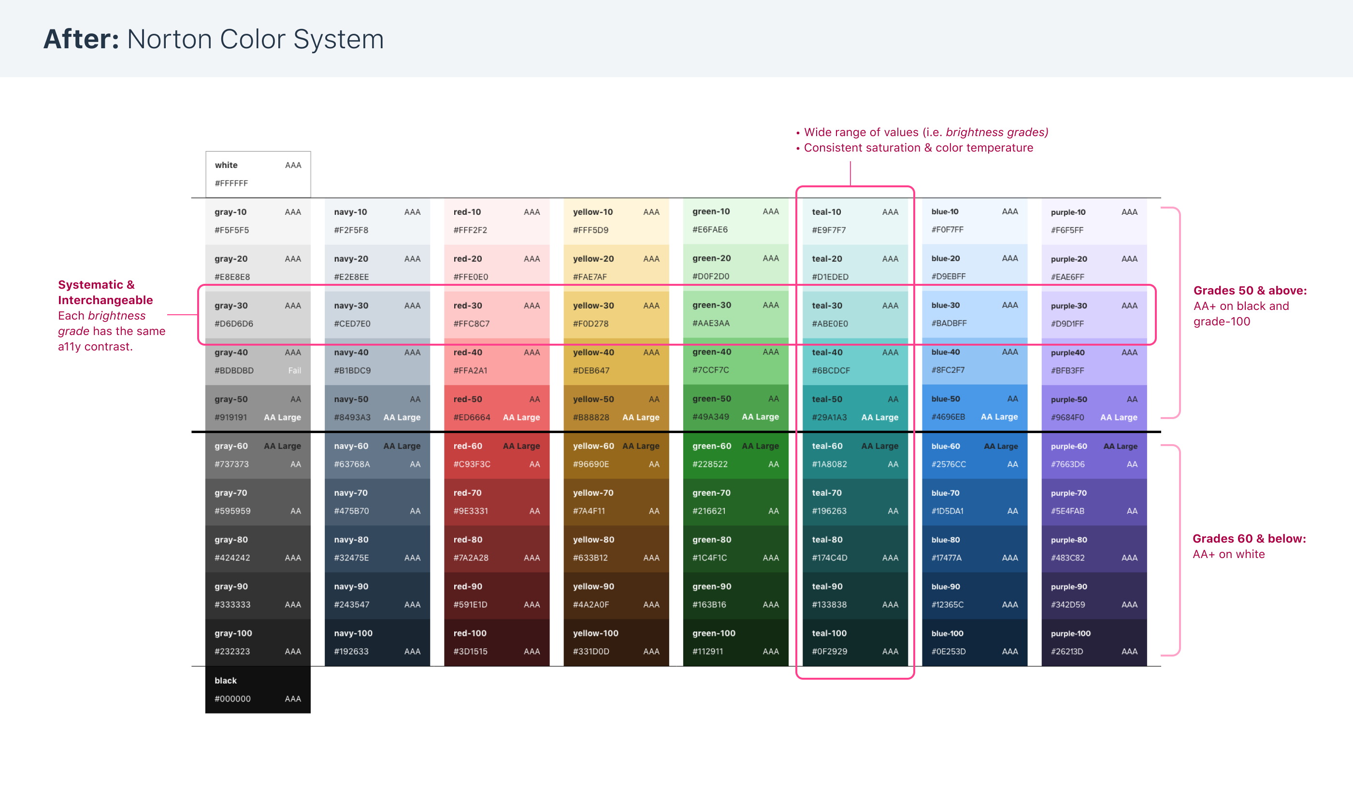Select the teal-70 #196263 swatch
This screenshot has height=811, width=1353.
855,502
